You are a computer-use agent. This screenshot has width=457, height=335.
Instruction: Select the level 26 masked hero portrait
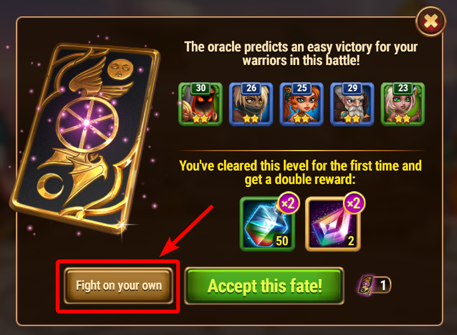[251, 104]
